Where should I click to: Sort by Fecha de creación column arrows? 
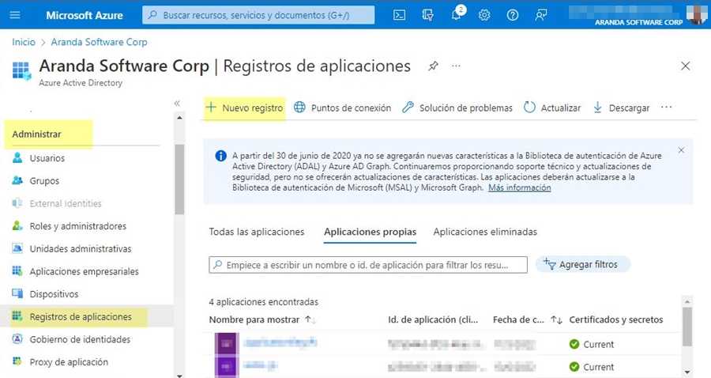tap(556, 320)
